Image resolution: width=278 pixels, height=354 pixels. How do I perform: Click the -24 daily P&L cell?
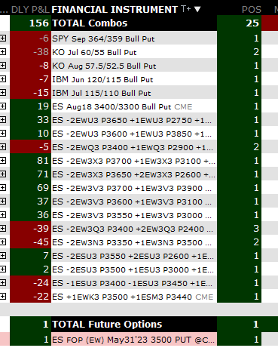click(30, 283)
